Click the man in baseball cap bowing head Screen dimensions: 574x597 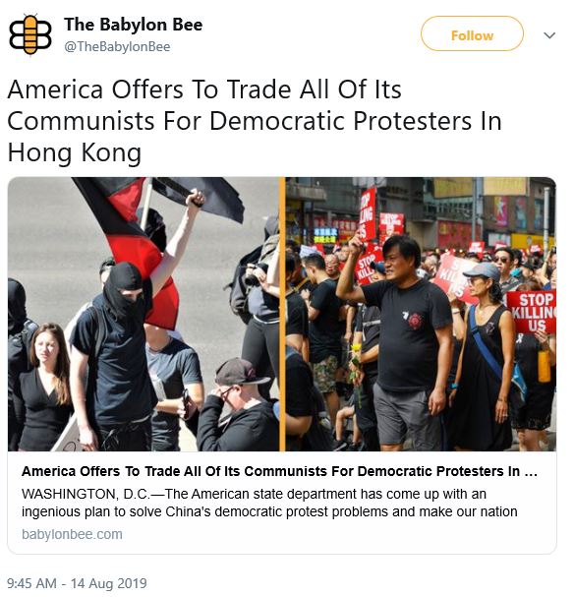238,405
